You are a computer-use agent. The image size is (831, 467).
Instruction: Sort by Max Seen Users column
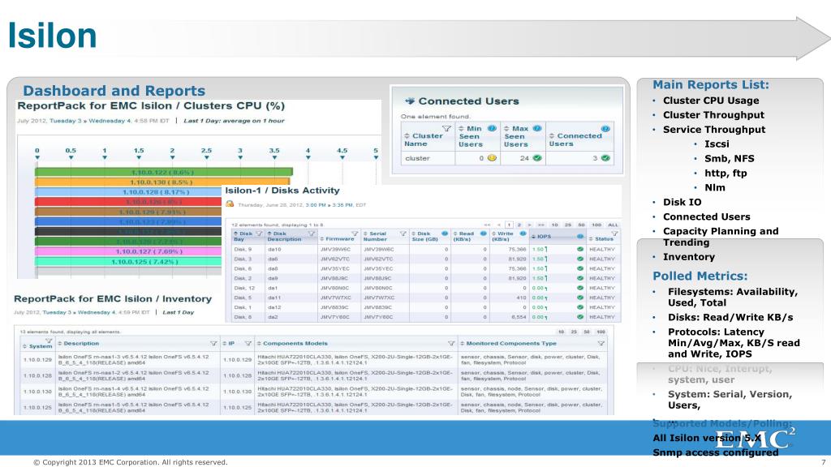coord(506,128)
